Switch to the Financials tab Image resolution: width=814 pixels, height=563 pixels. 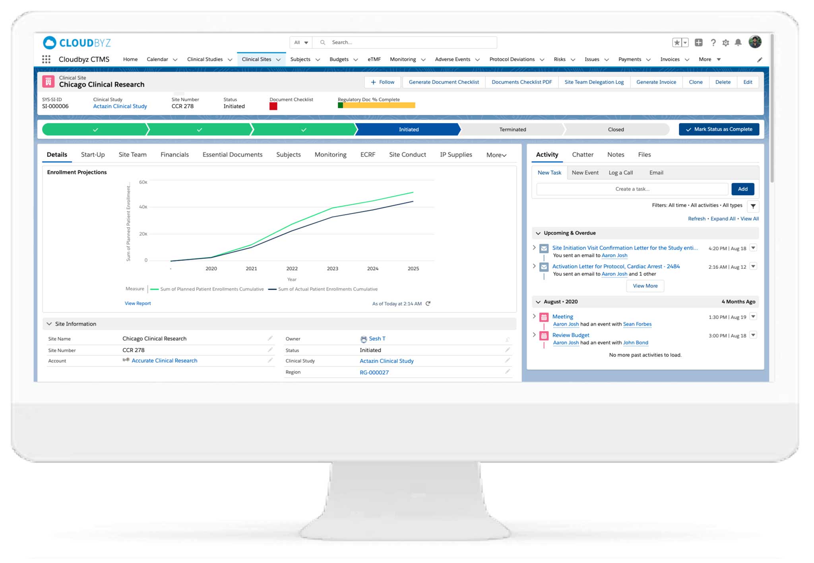pyautogui.click(x=174, y=155)
